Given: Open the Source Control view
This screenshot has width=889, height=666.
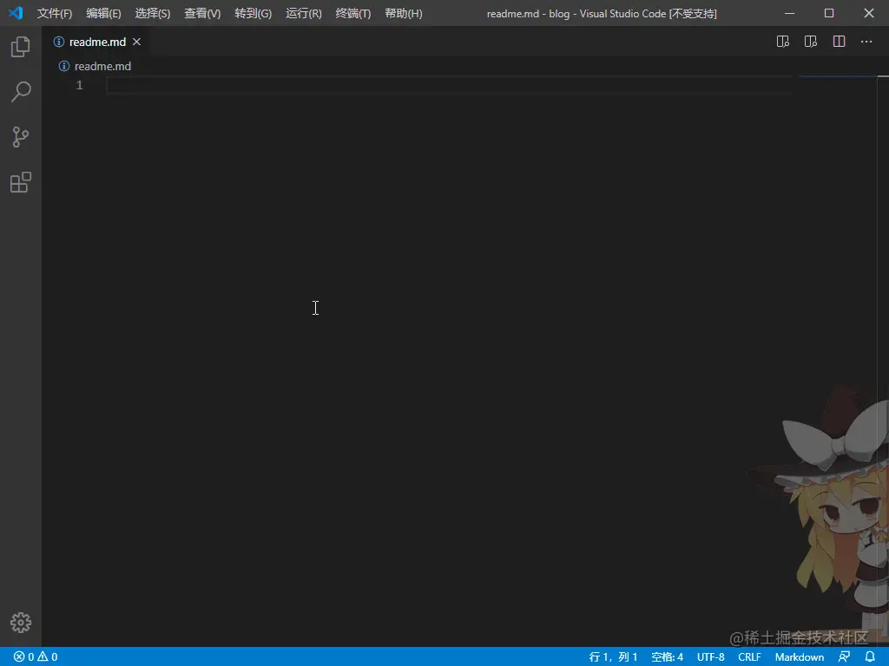Looking at the screenshot, I should pyautogui.click(x=21, y=137).
